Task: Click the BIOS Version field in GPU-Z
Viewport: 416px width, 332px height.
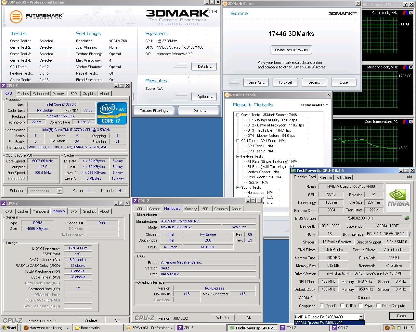Action: (x=360, y=218)
